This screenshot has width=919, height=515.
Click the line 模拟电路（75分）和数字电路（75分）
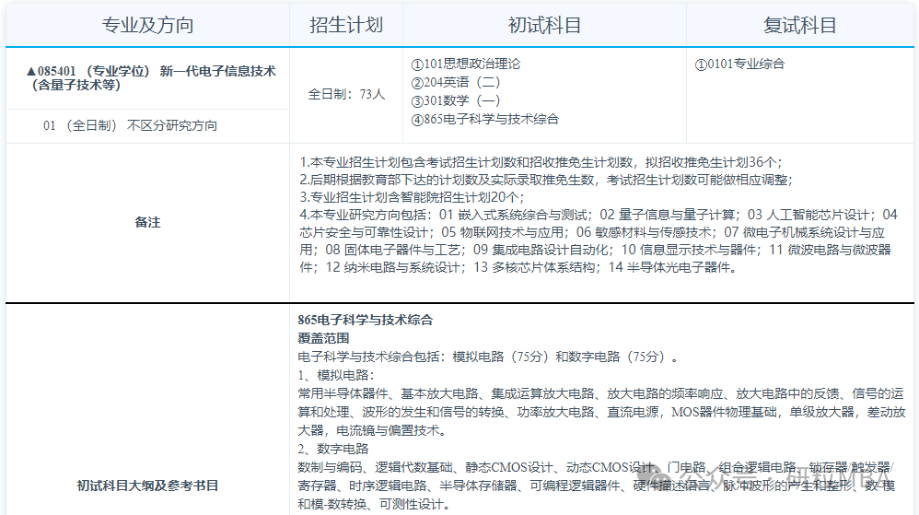[x=488, y=357]
